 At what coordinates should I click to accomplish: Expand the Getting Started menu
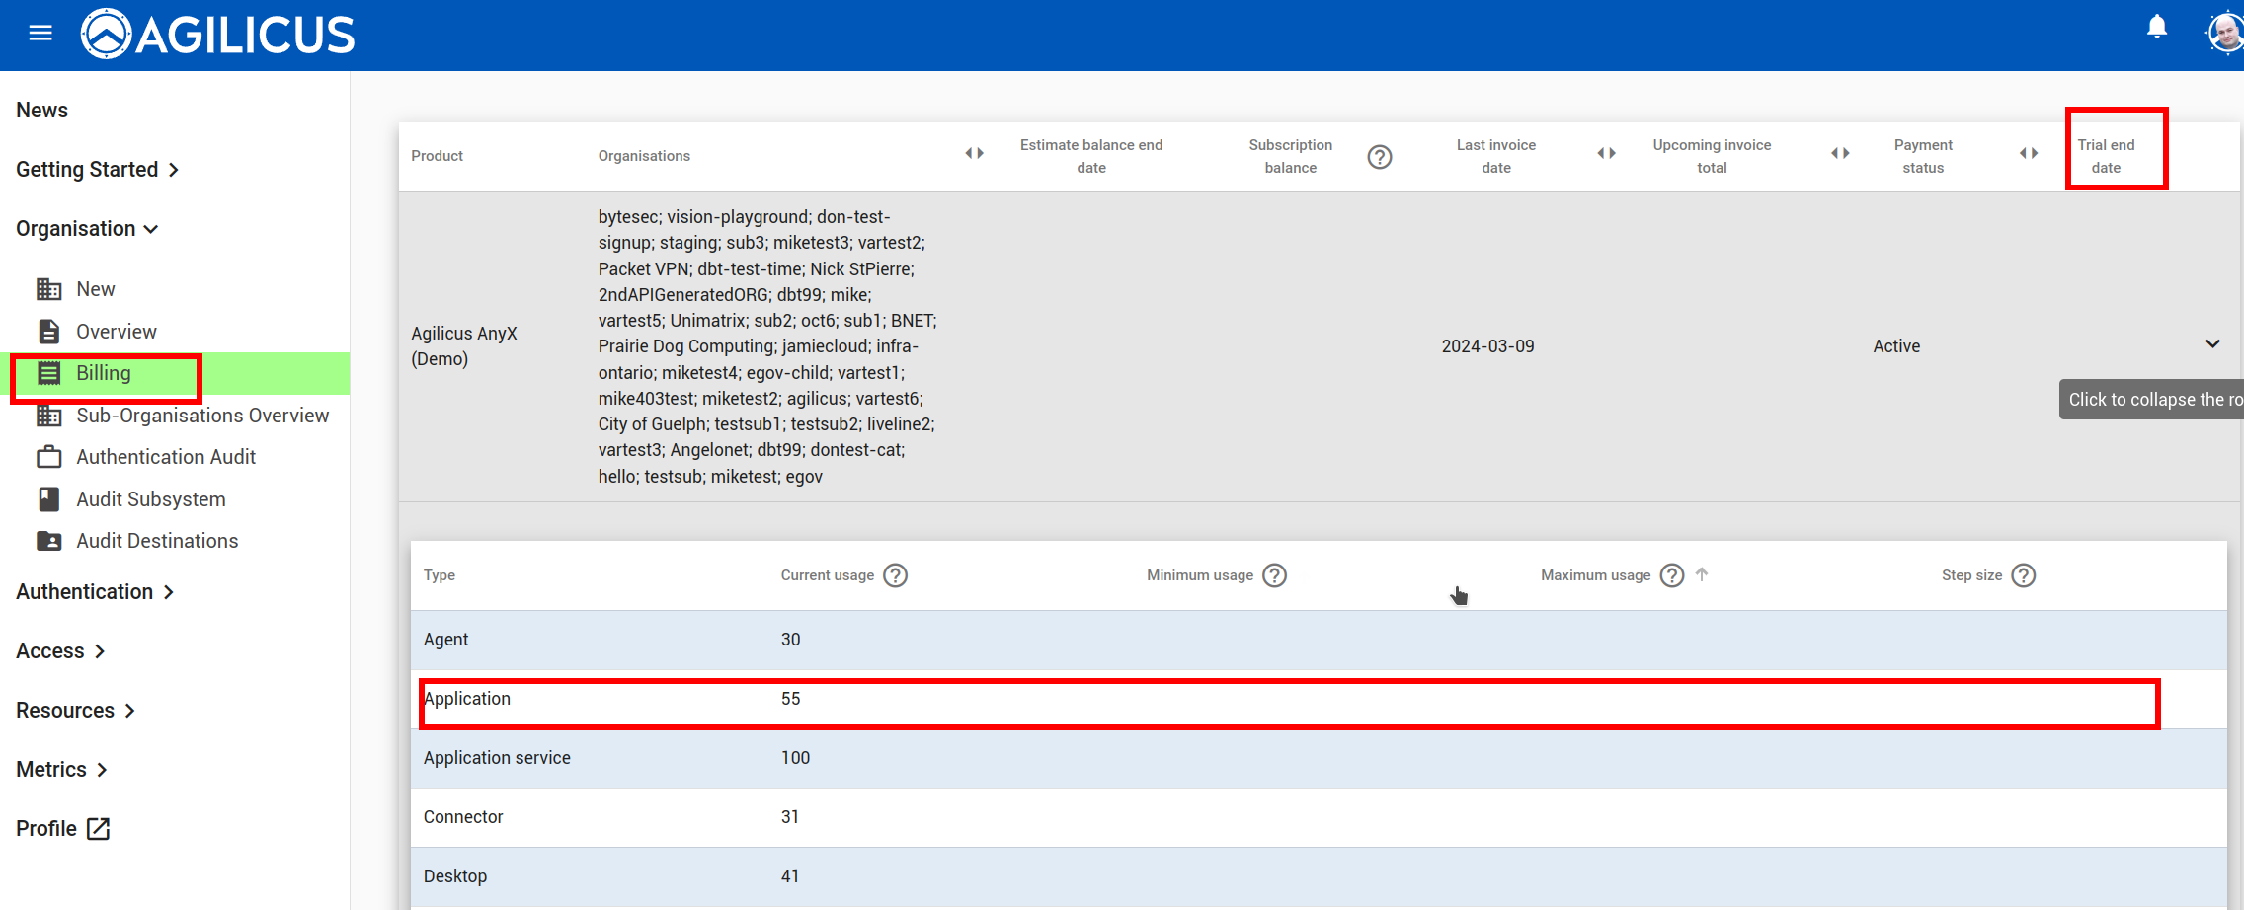pyautogui.click(x=97, y=170)
